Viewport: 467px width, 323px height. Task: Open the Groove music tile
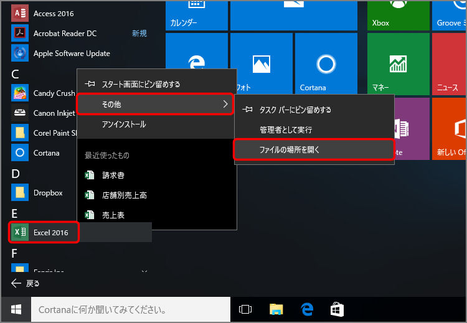click(449, 15)
